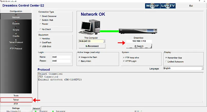Click the Reconnect button
Image resolution: width=207 pixels, height=112 pixels.
coord(92,46)
